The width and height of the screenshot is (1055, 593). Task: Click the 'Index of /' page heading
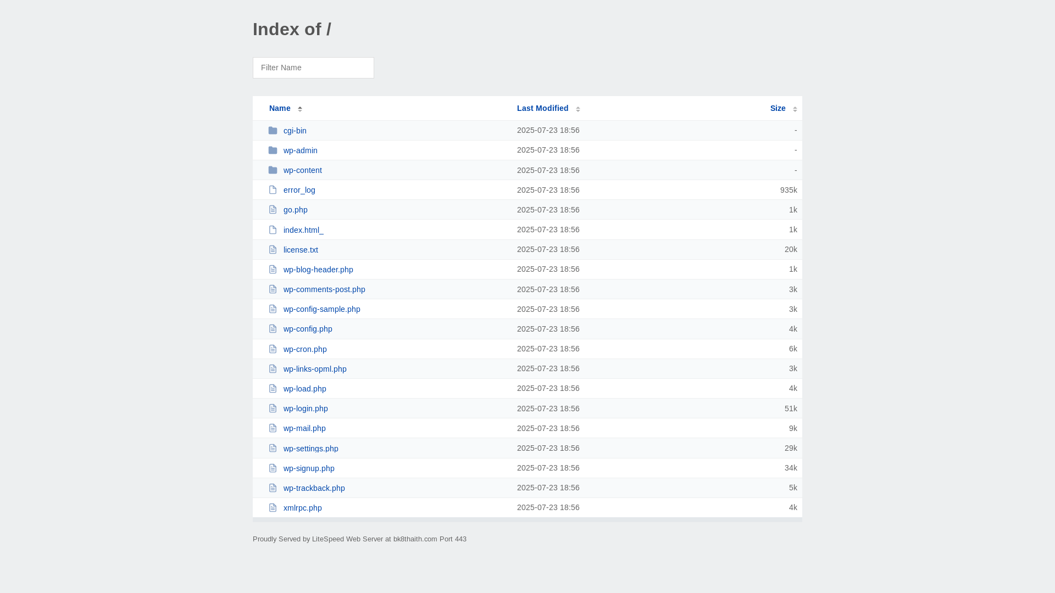292,29
